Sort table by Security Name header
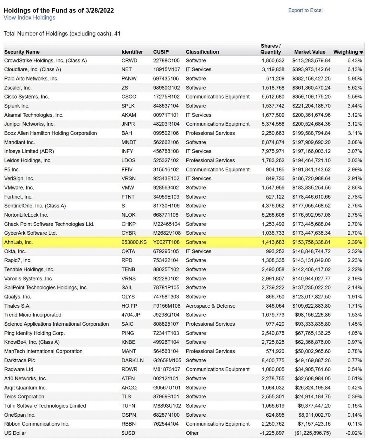The width and height of the screenshot is (369, 444). pyautogui.click(x=22, y=52)
